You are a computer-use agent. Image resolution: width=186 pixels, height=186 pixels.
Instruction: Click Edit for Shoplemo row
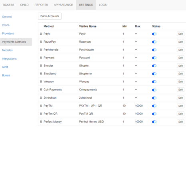click(180, 74)
